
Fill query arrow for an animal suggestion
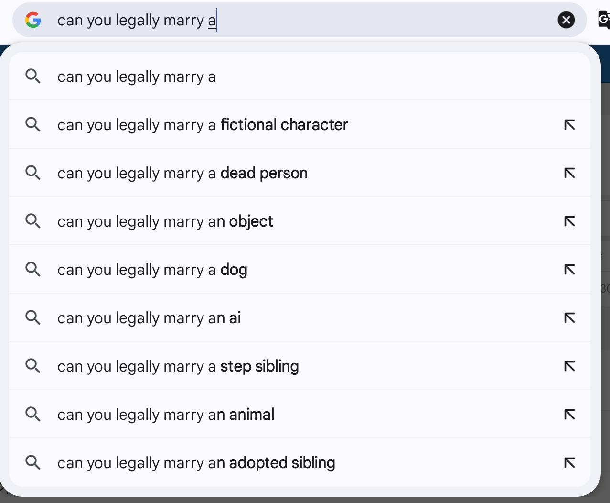tap(569, 415)
